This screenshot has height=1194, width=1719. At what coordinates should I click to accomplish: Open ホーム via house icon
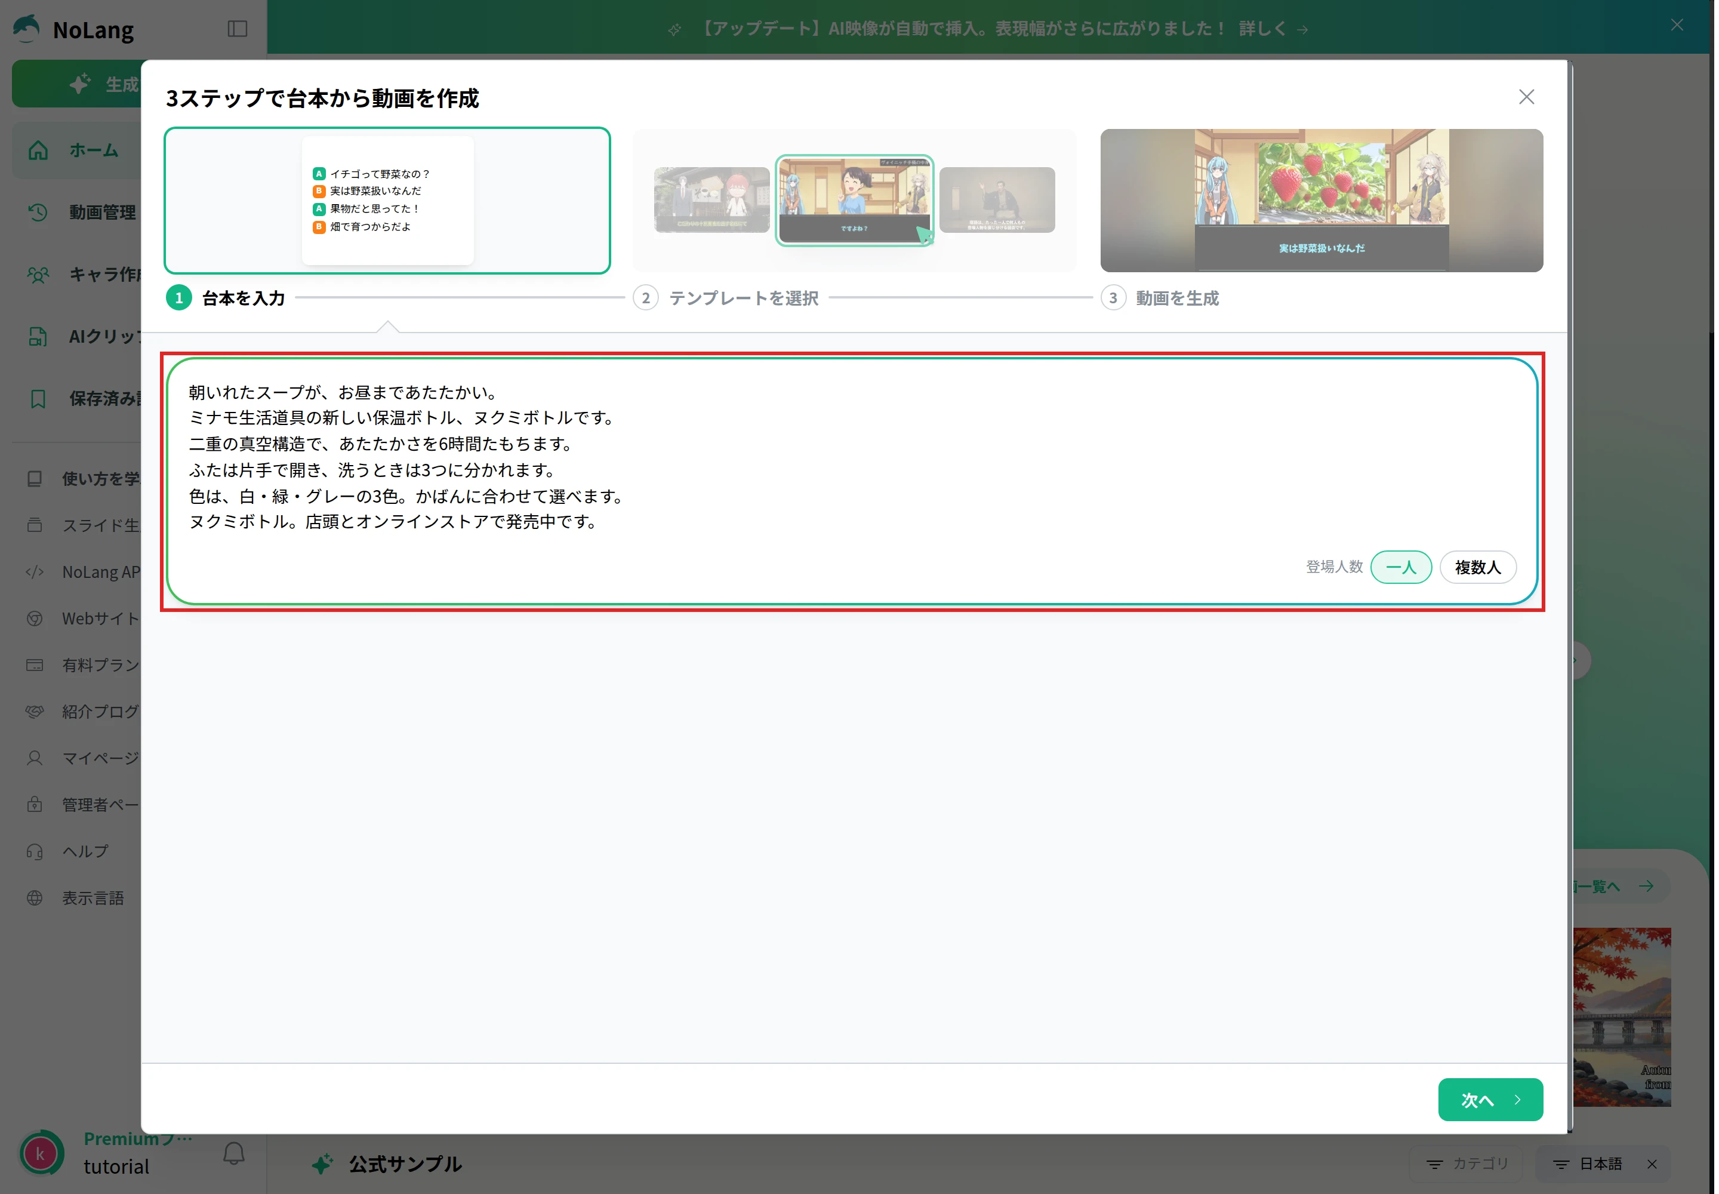pos(38,150)
